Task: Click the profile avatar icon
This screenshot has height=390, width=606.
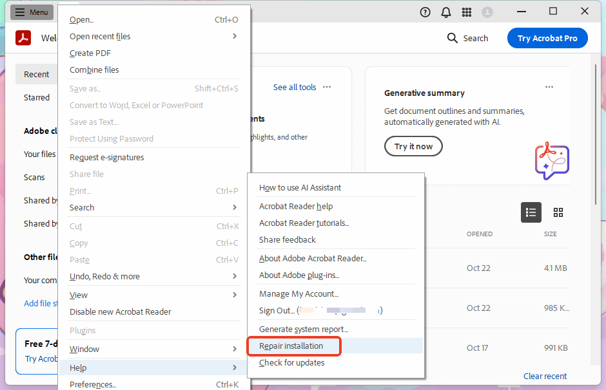Action: point(487,12)
